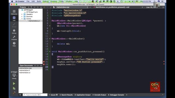Split the editor view icon
The height and width of the screenshot is (98, 175).
click(163, 7)
